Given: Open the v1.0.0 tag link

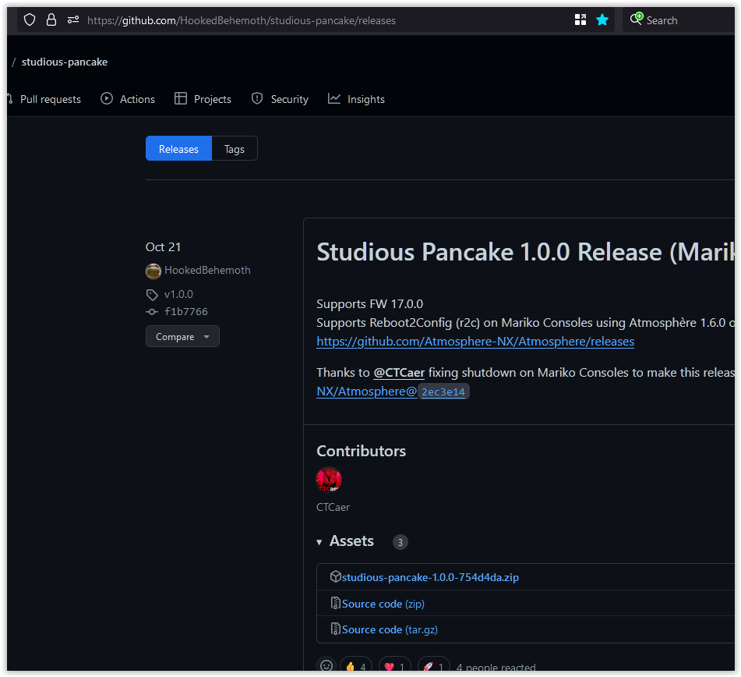Looking at the screenshot, I should pyautogui.click(x=178, y=294).
